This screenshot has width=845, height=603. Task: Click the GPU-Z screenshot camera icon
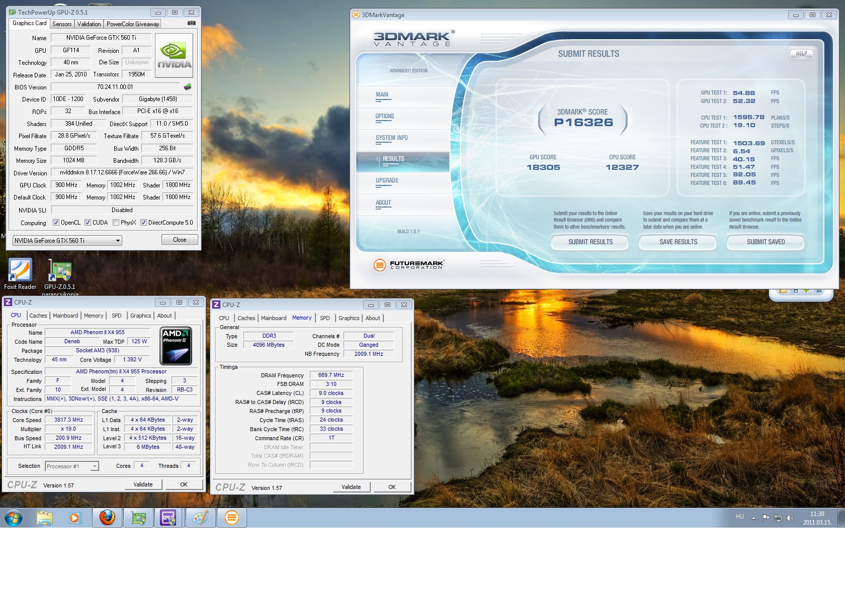coord(191,23)
